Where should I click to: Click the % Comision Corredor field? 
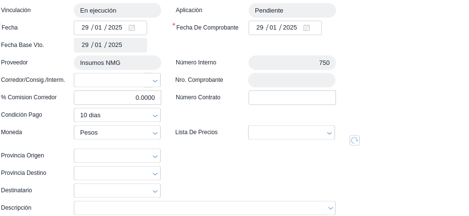[x=117, y=98]
